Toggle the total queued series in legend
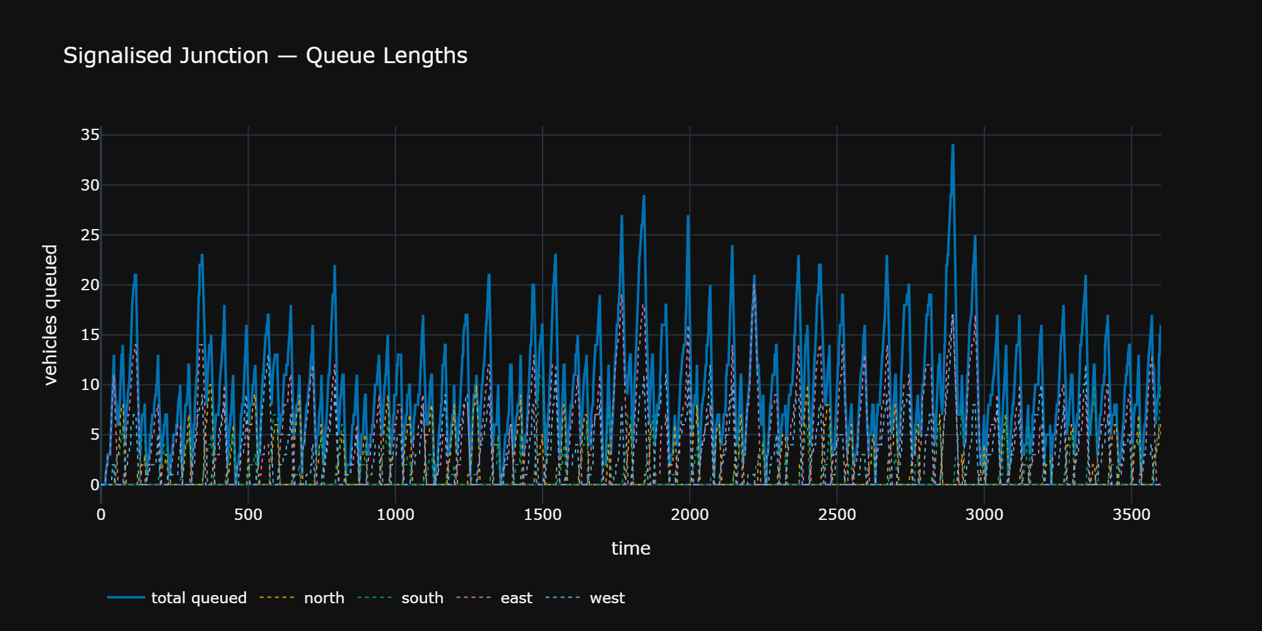The image size is (1262, 631). (177, 598)
